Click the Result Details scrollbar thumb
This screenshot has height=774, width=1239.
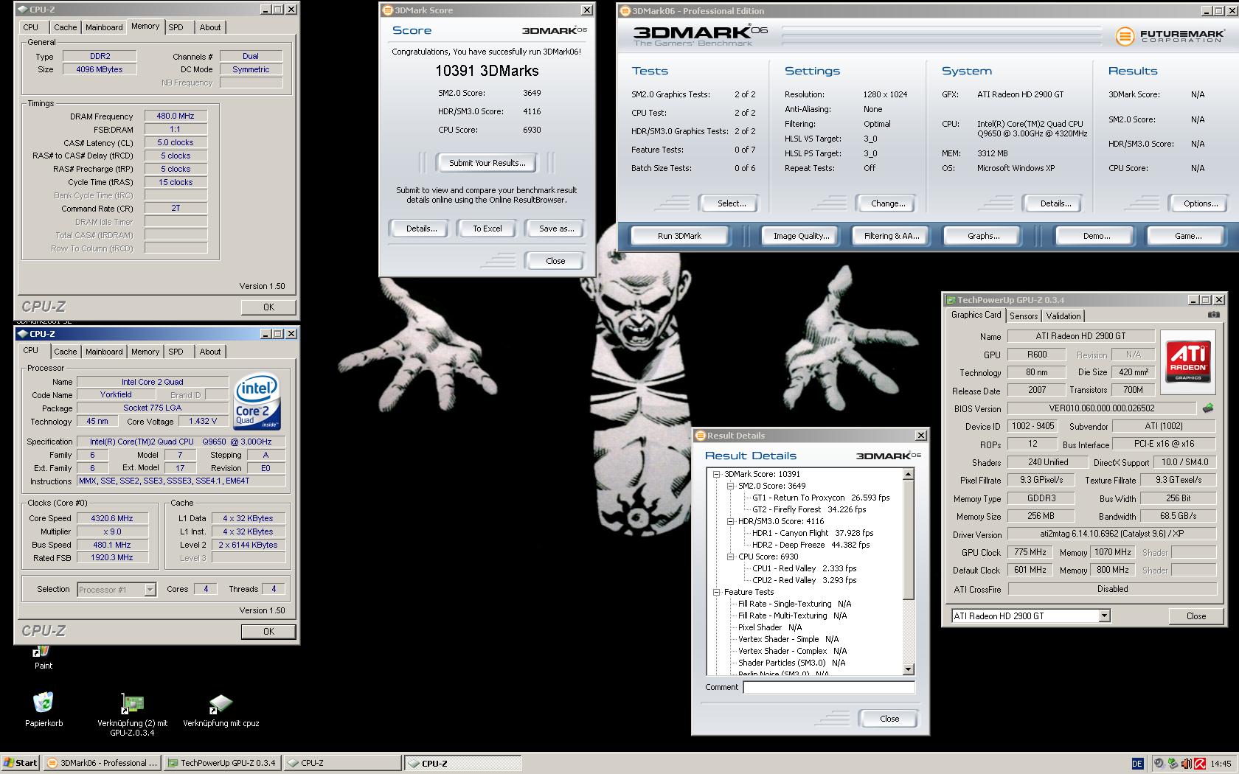(x=908, y=540)
